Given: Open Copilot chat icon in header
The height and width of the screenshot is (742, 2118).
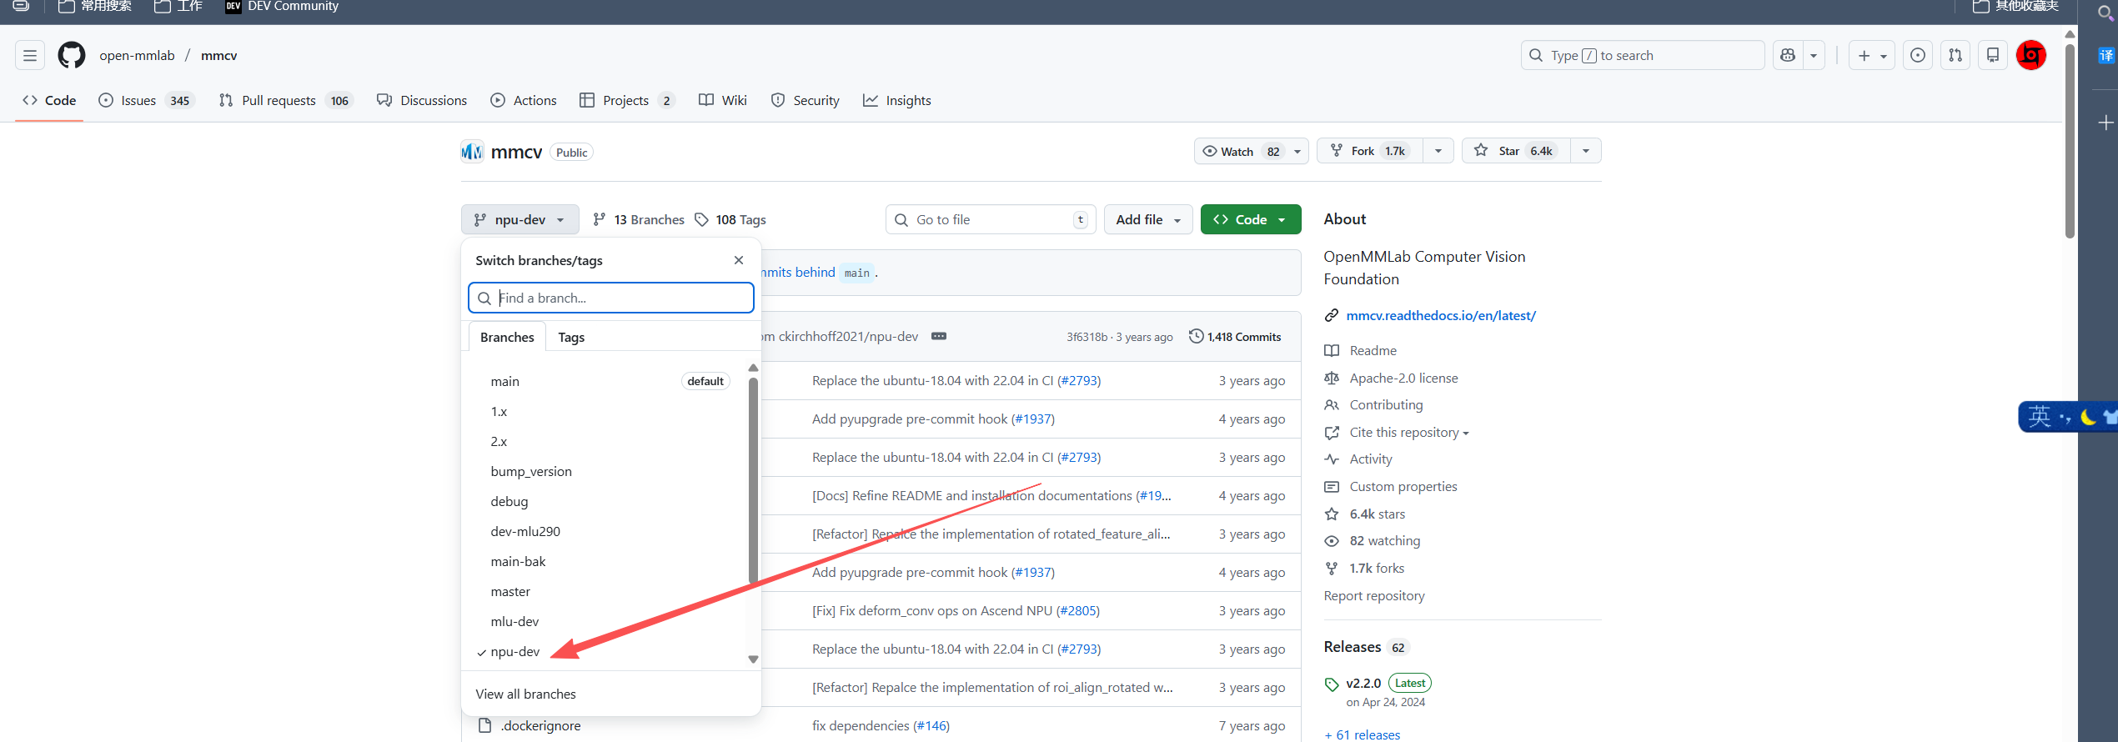Looking at the screenshot, I should coord(1788,56).
